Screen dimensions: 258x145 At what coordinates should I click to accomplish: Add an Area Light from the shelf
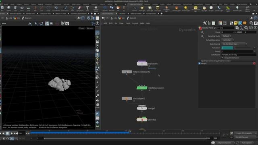158,8
